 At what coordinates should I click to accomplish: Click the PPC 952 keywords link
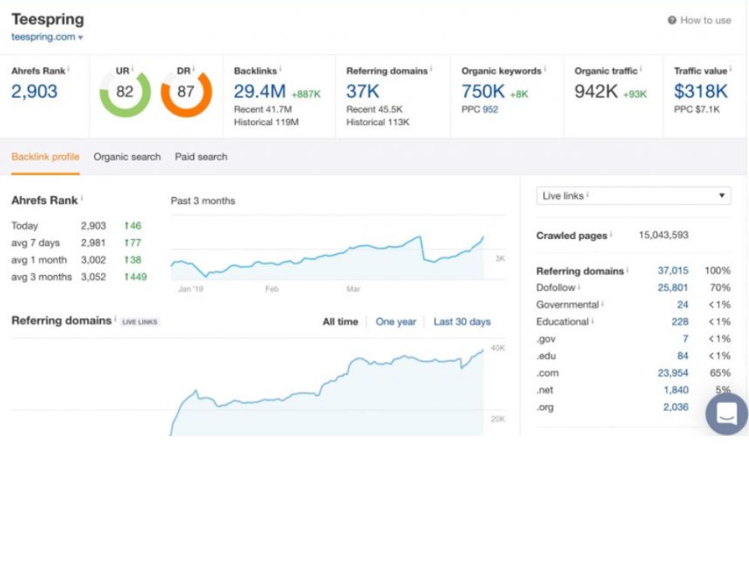(490, 109)
